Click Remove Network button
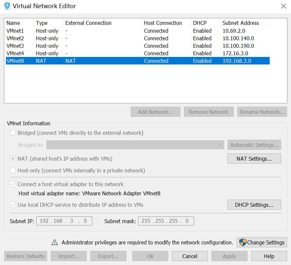291x265 pixels. point(209,112)
